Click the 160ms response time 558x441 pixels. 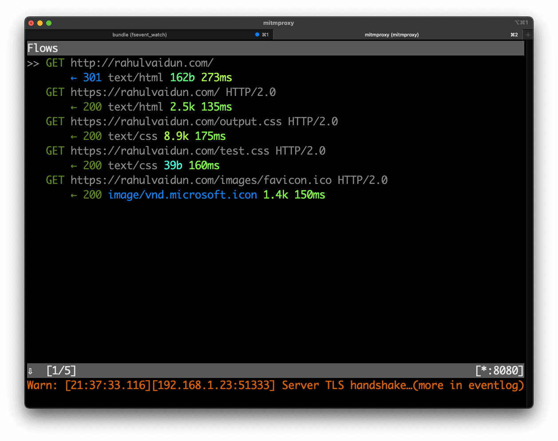pos(204,166)
